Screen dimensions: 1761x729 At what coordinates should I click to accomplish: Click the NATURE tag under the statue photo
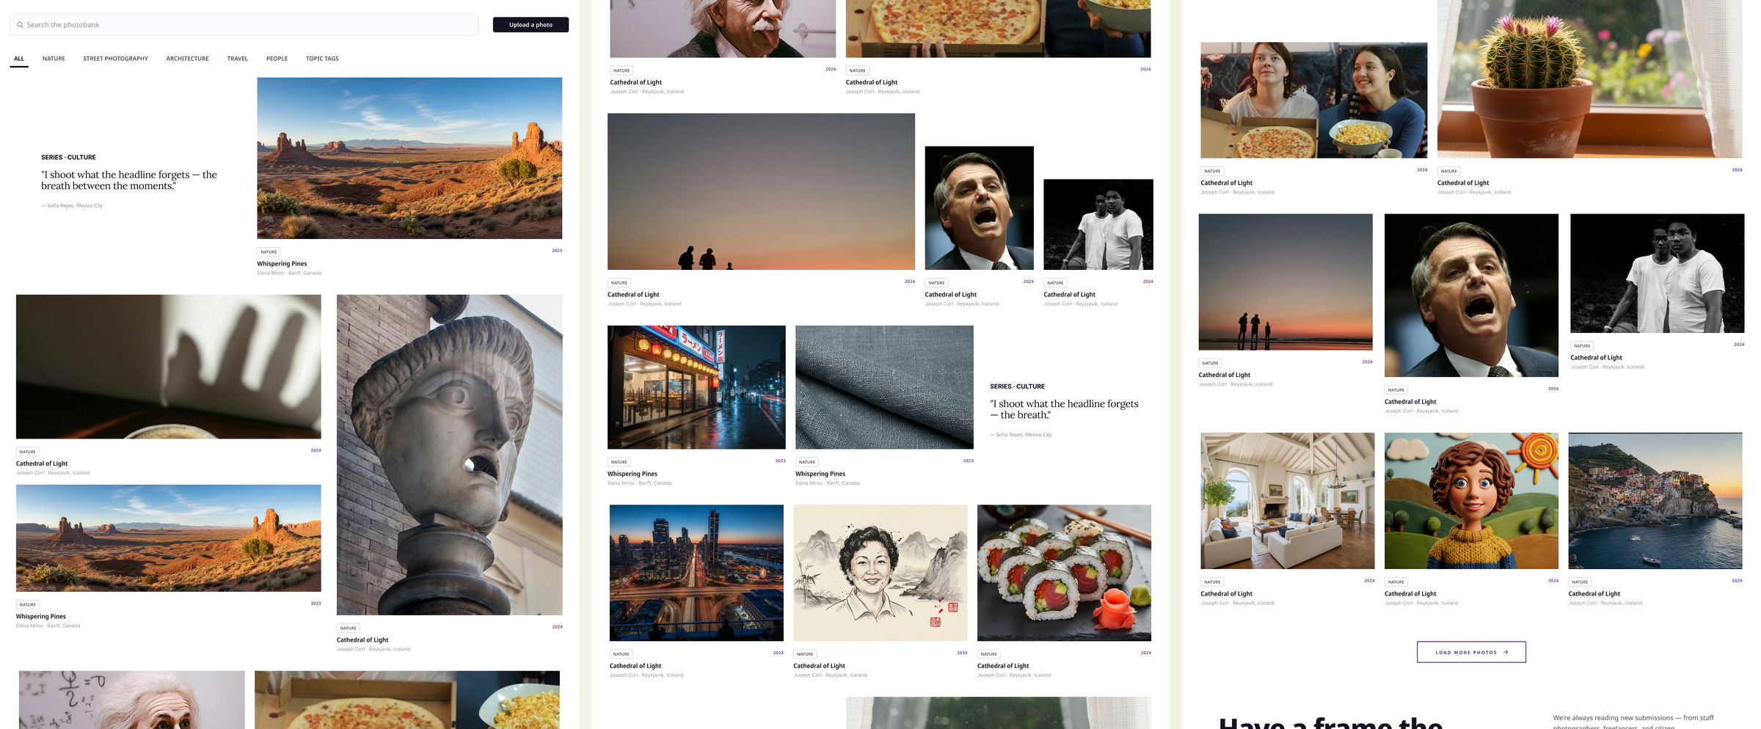pos(349,628)
